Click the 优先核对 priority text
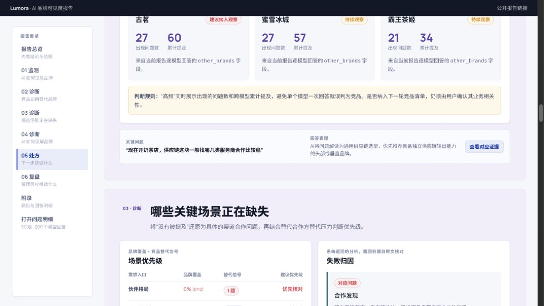Viewport: 544px width, 306px height. pyautogui.click(x=292, y=289)
